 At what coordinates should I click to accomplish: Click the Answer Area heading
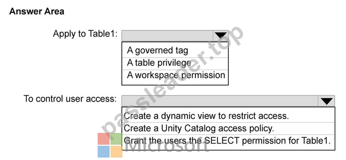(37, 11)
